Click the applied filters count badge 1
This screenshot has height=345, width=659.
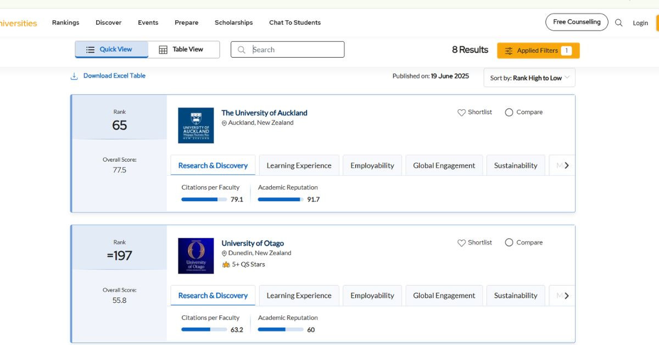point(566,51)
